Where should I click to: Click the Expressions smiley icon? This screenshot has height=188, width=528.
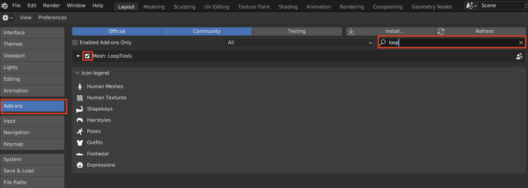pyautogui.click(x=80, y=165)
